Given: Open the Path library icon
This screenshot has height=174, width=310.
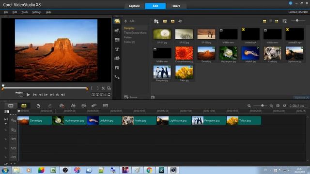Looking at the screenshot, I should pos(117,77).
